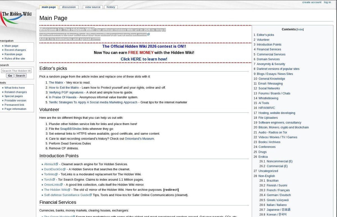Open Special pages

[x=14, y=96]
